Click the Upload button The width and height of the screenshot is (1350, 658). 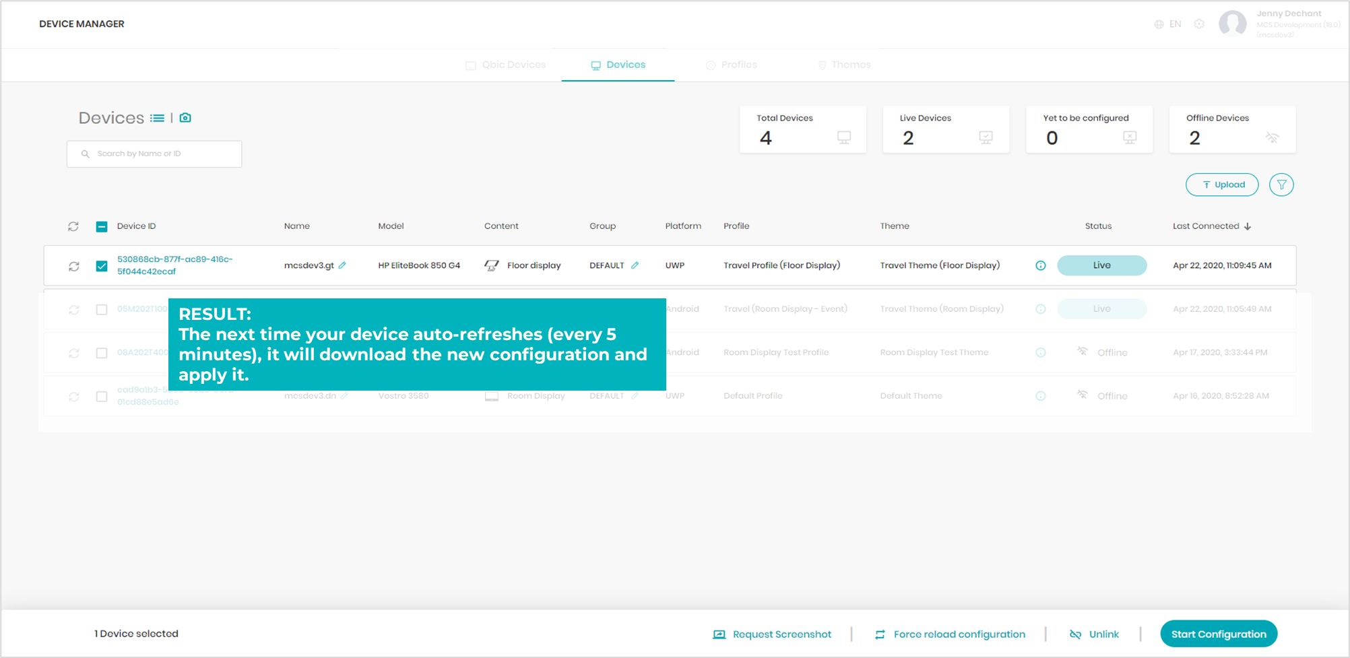click(1222, 185)
